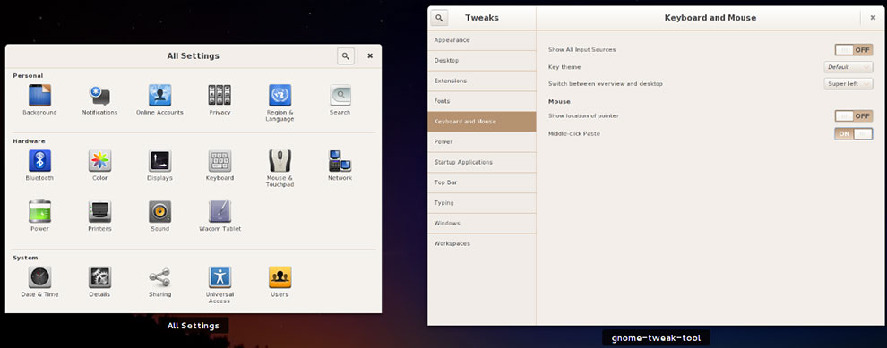Open Background settings icon
The width and height of the screenshot is (887, 348).
pos(39,96)
